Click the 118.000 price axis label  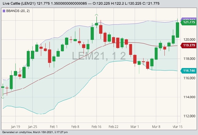(189, 59)
